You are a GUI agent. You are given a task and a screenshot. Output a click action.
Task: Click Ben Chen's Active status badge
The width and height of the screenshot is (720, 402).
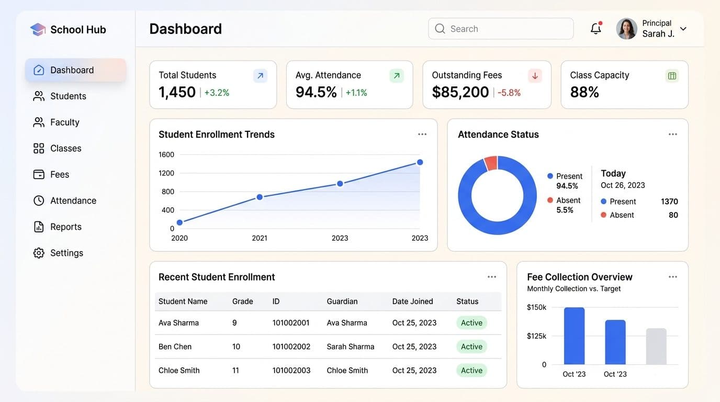pyautogui.click(x=471, y=347)
